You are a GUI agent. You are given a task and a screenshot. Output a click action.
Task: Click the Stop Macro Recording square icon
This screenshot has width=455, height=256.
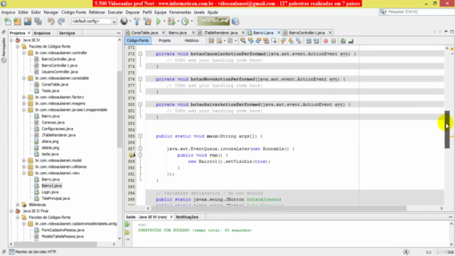tap(333, 41)
